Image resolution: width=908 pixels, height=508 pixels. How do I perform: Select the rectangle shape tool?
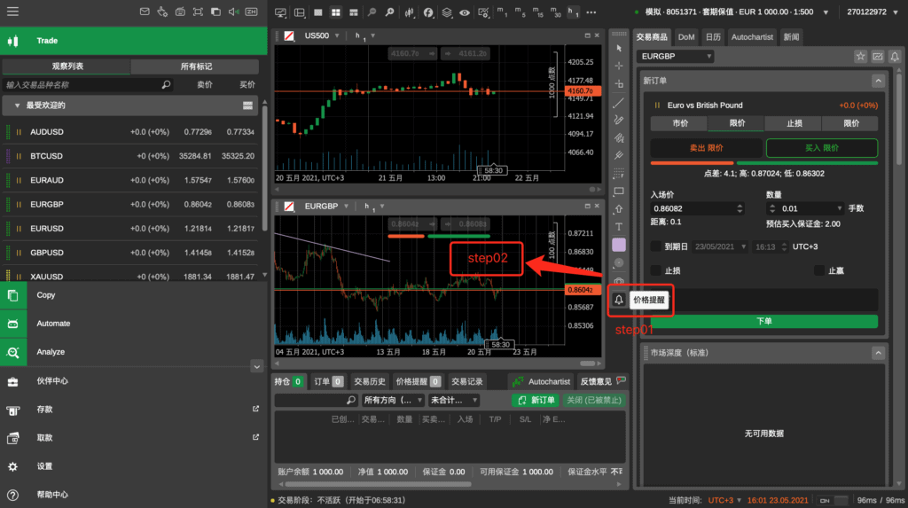619,191
